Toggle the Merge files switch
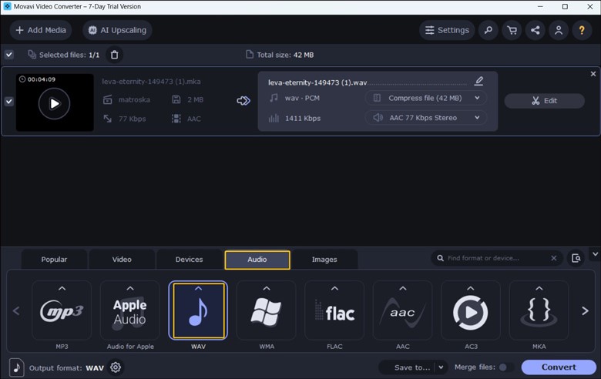Viewport: 601px width, 379px height. [x=506, y=367]
